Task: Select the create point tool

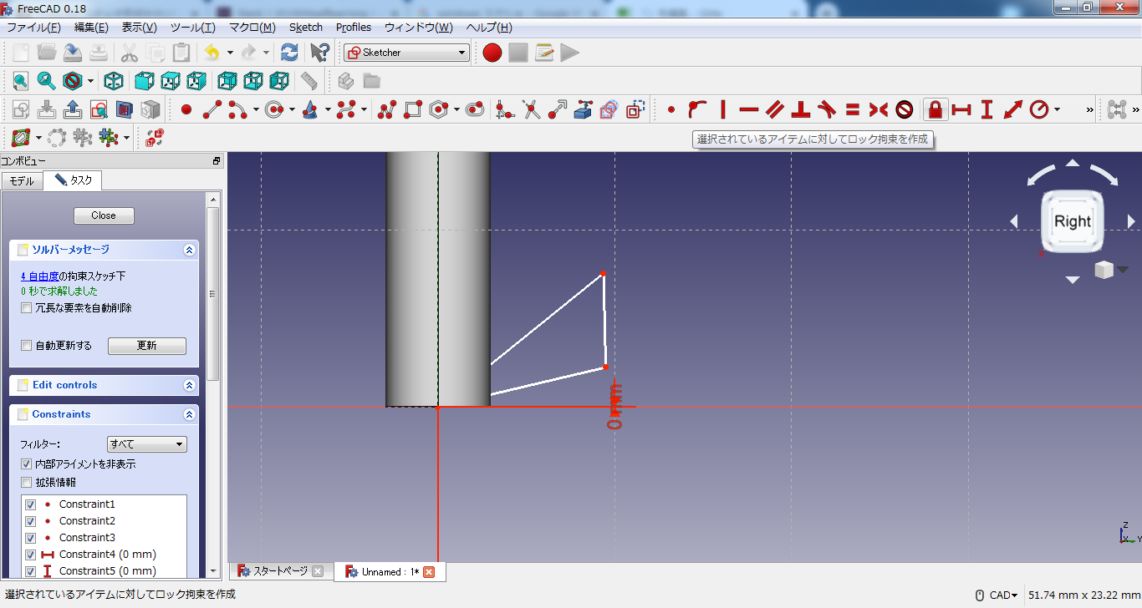Action: click(x=186, y=109)
